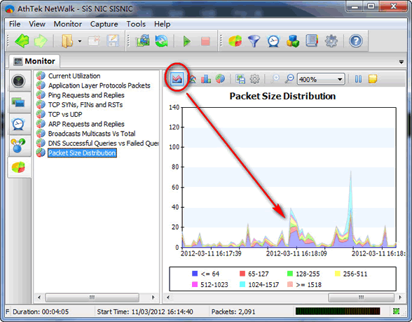412x322 pixels.
Task: Click the Duration: 00:04:05 status text
Action: point(41,311)
